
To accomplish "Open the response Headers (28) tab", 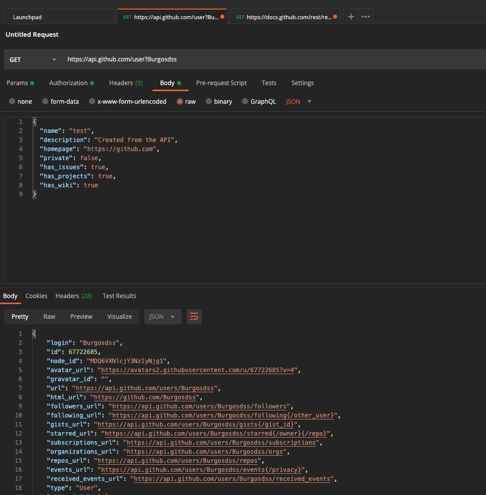I will click(x=74, y=296).
